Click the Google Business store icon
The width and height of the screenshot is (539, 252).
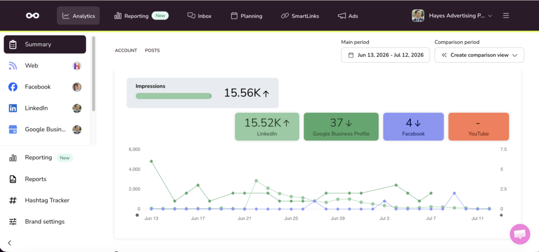point(13,130)
